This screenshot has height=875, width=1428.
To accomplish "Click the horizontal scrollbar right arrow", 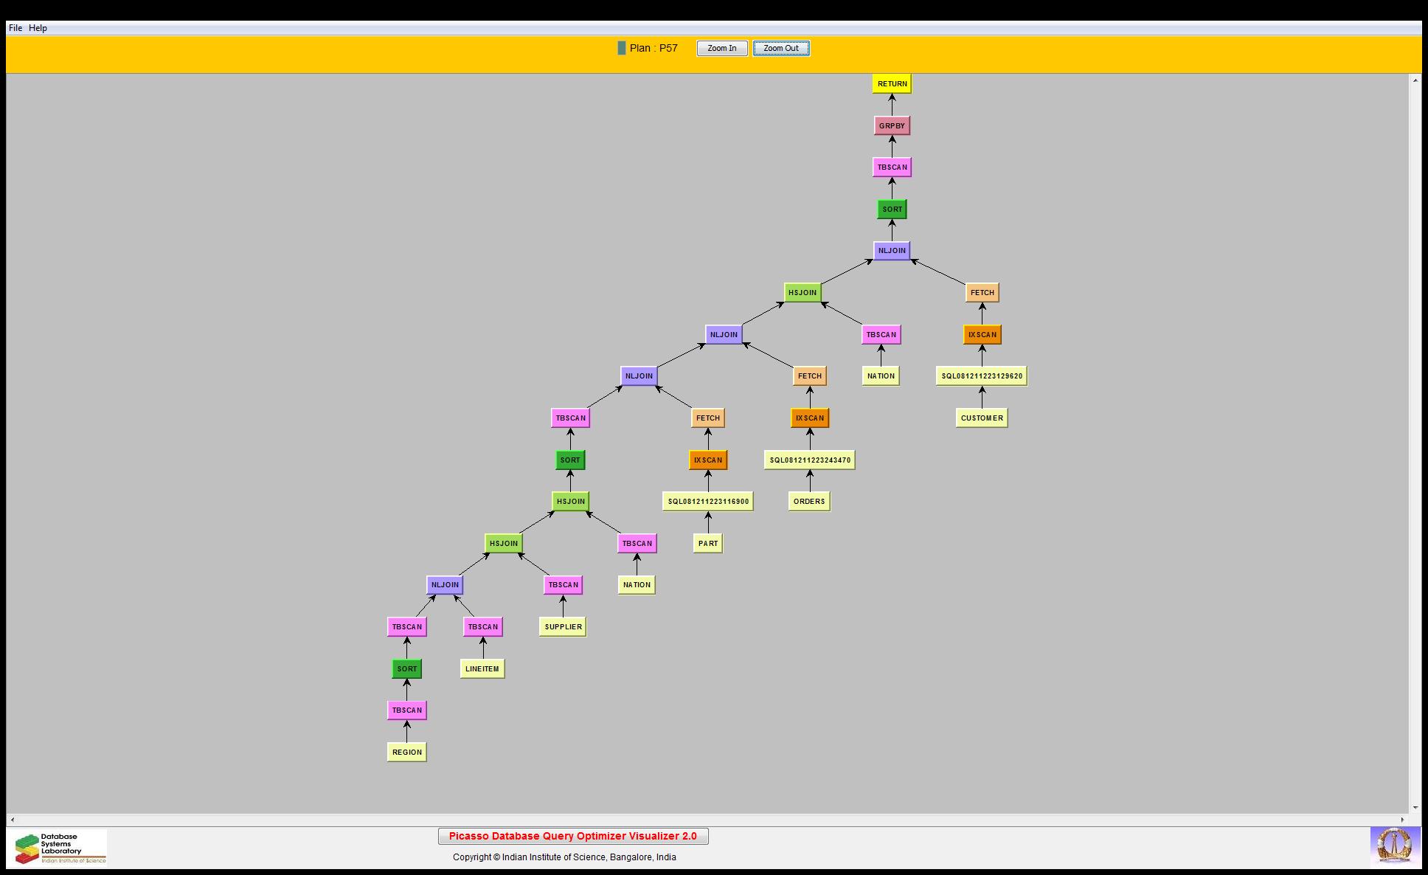I will click(x=1403, y=820).
